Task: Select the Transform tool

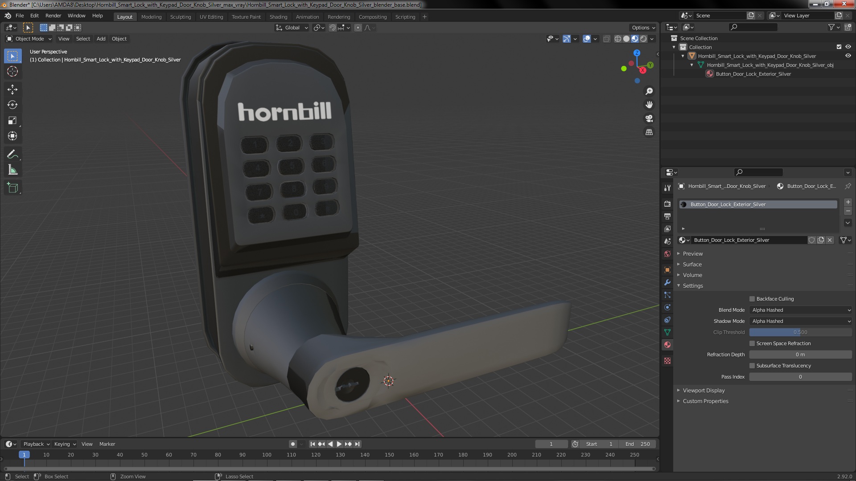Action: click(12, 136)
